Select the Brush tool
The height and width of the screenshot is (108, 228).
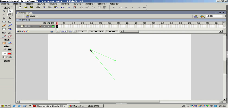pyautogui.click(x=10, y=26)
